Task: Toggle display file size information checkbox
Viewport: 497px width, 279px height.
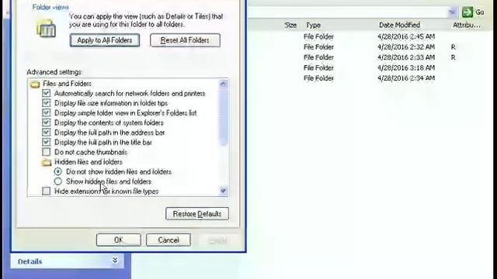Action: click(x=47, y=103)
